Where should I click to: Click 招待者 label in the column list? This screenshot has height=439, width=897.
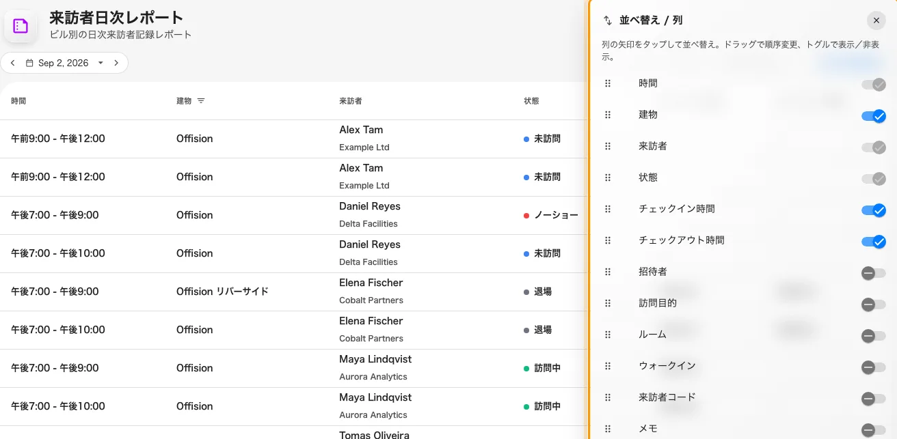(652, 272)
